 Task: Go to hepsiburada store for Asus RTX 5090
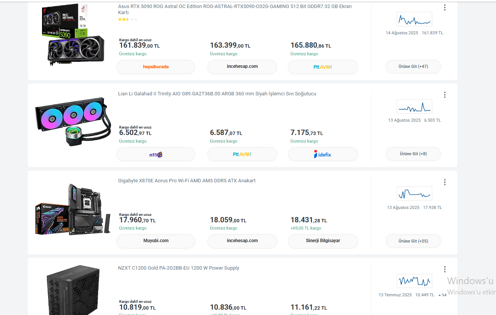tap(156, 67)
